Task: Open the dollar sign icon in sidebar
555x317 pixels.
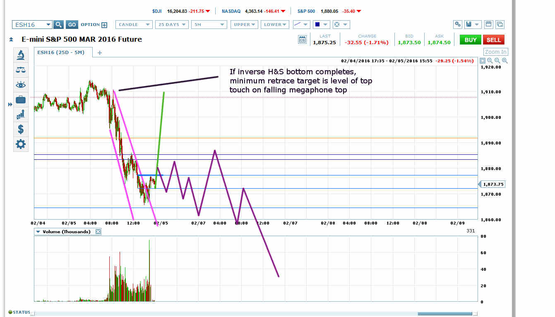Action: click(20, 129)
